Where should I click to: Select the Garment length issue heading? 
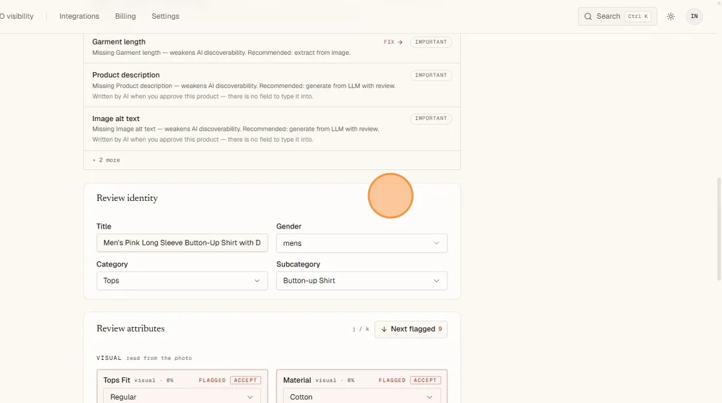[x=119, y=42]
